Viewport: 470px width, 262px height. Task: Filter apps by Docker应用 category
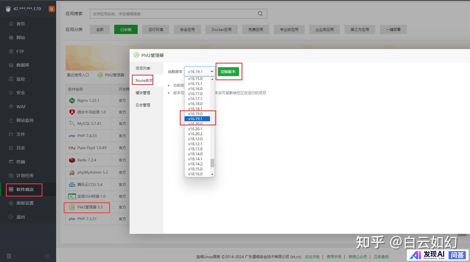click(x=221, y=30)
